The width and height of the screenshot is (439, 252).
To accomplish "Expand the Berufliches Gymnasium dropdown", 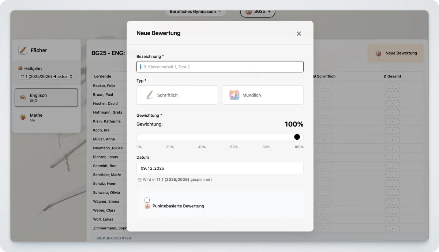I will point(195,11).
